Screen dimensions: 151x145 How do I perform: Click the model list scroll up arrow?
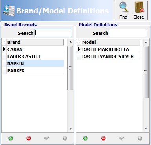coord(146,42)
